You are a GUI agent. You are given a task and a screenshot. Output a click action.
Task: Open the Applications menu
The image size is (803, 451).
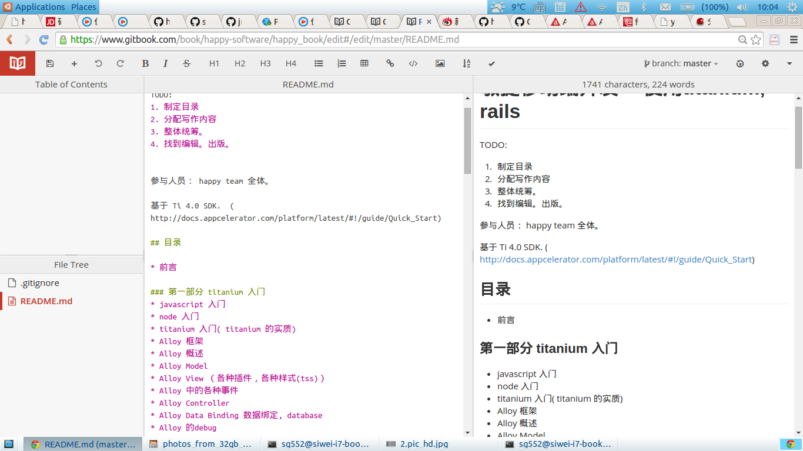pyautogui.click(x=40, y=7)
